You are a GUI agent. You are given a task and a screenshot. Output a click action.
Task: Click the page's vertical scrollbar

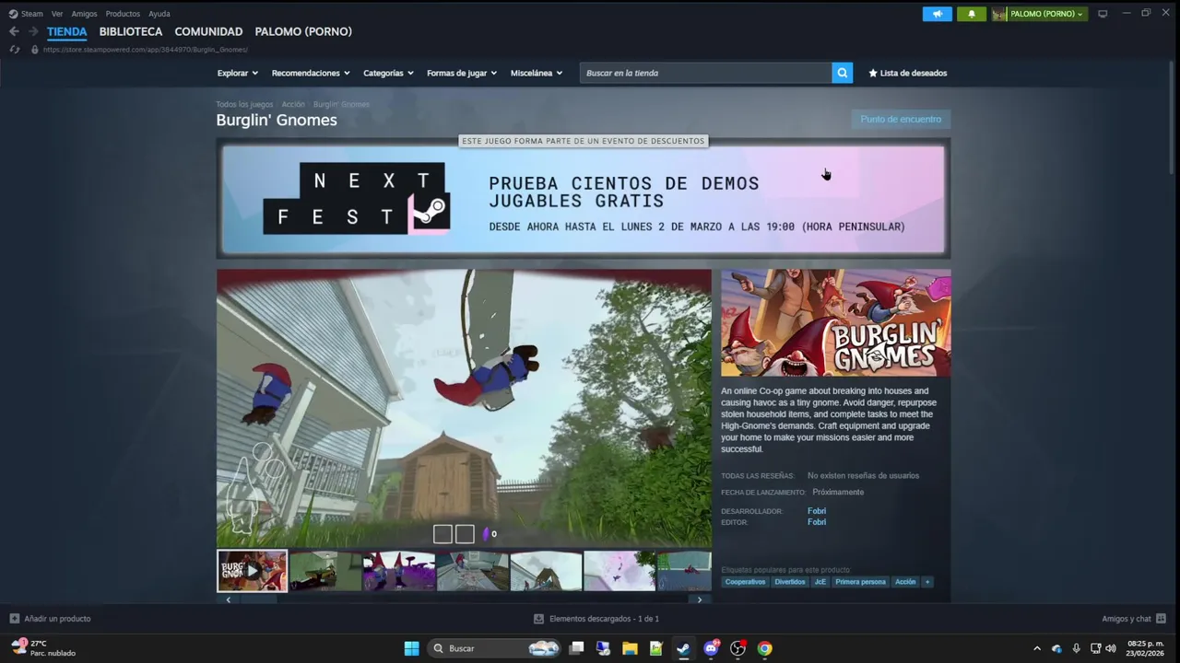[1171, 120]
